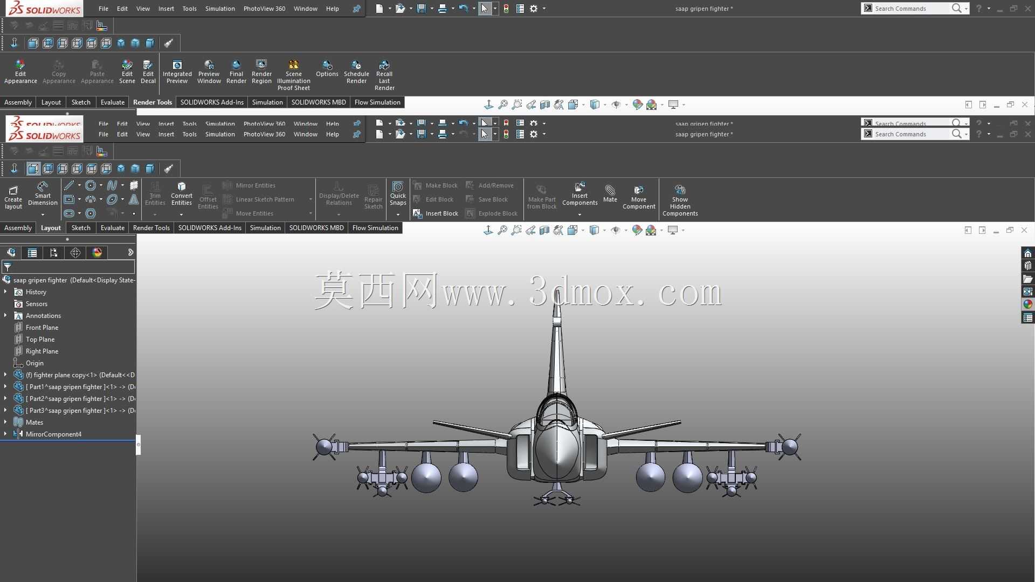The image size is (1035, 582).
Task: Switch to Back view in the lower standard views toolbar
Action: click(x=48, y=169)
